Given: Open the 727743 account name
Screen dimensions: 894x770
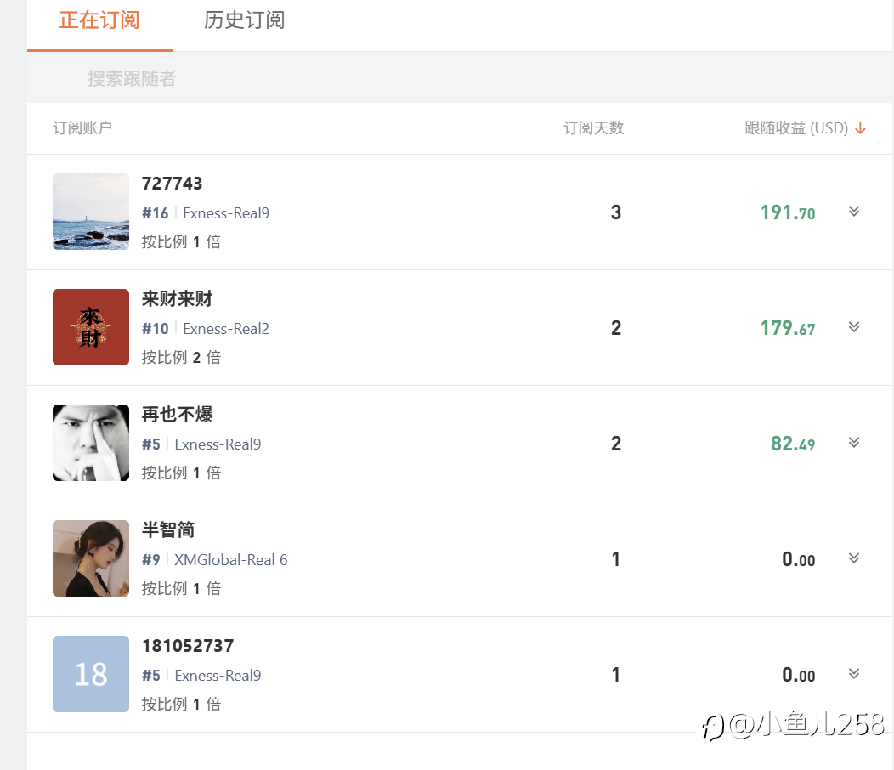Looking at the screenshot, I should [173, 184].
